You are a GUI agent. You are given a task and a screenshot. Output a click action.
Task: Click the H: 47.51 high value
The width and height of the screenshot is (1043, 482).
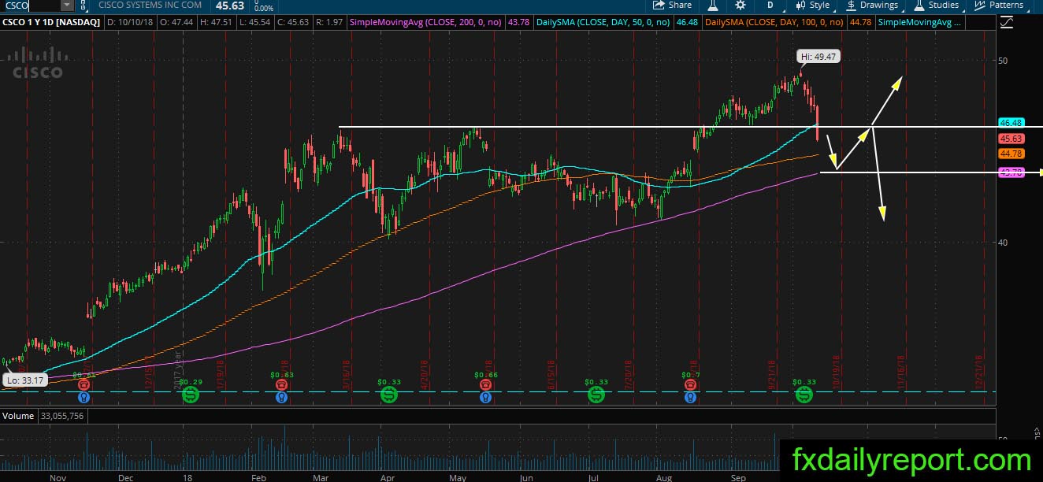(218, 22)
